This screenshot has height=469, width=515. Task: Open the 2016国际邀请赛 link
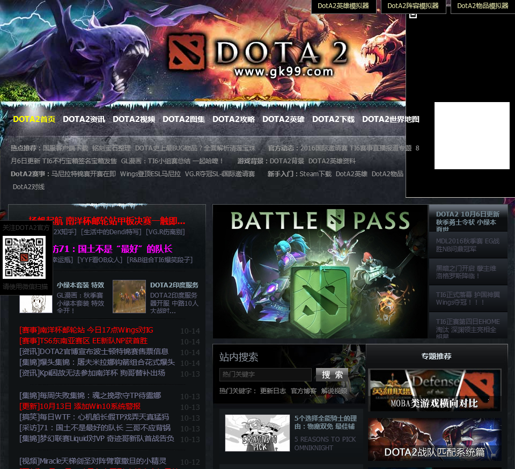pyautogui.click(x=324, y=148)
